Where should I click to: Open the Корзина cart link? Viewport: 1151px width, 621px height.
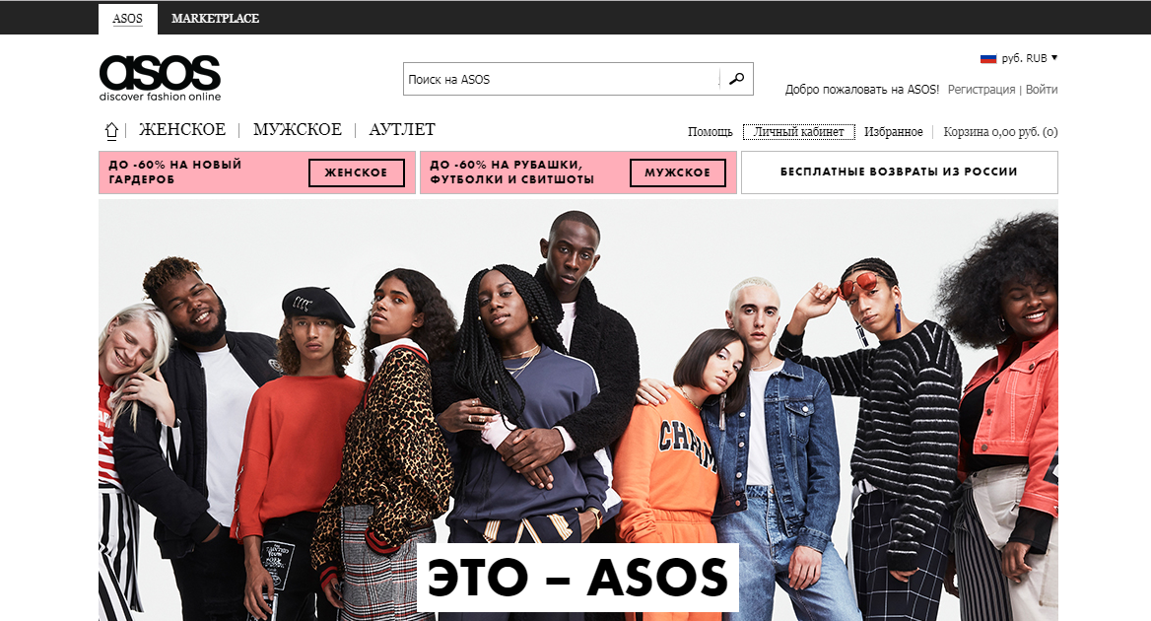tap(1000, 132)
